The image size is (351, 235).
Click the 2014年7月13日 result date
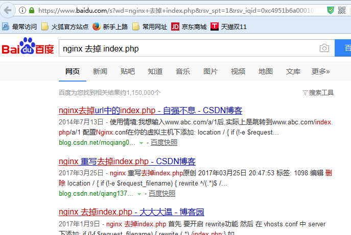(x=81, y=122)
